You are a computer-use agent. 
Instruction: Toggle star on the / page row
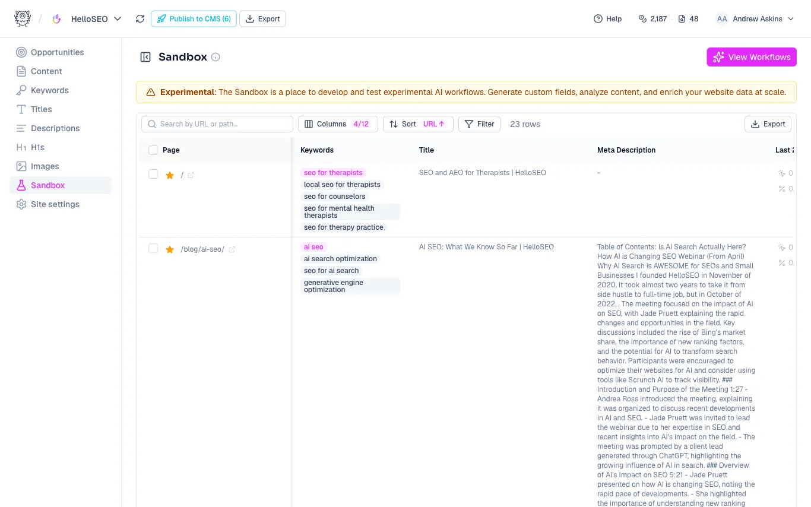click(x=170, y=175)
